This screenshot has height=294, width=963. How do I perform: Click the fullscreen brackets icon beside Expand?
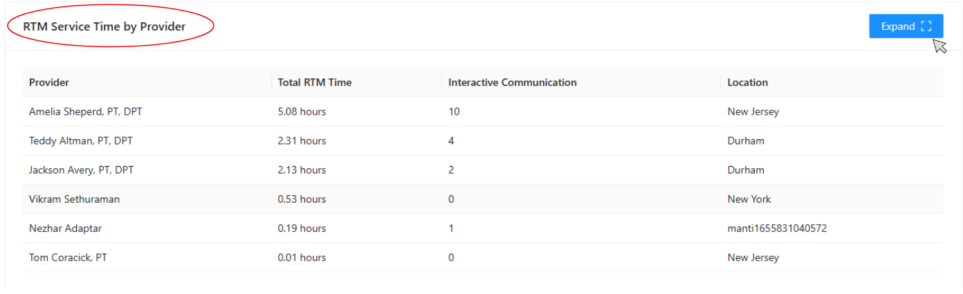click(x=926, y=26)
